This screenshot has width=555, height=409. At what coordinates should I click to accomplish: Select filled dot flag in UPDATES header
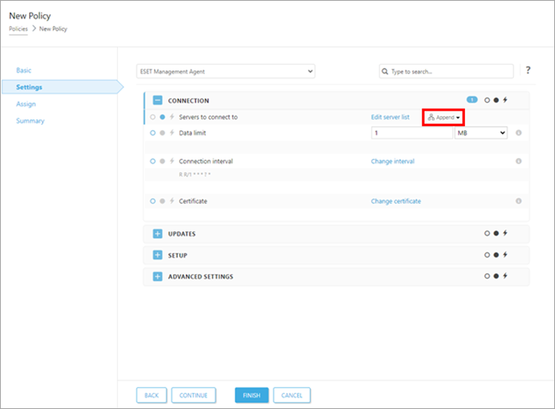(496, 233)
